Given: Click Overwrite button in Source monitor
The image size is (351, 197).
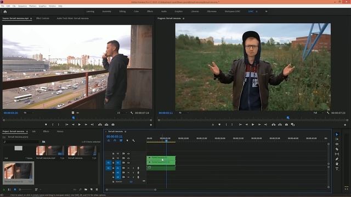Looking at the screenshot, I should (x=106, y=125).
